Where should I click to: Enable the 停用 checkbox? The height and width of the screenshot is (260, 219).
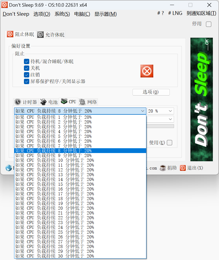pos(209,24)
